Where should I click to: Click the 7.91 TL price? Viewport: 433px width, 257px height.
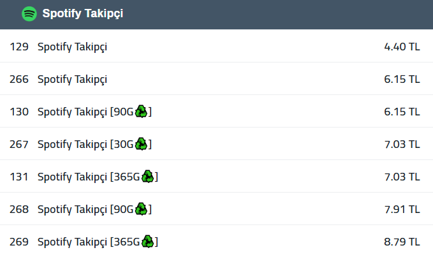[402, 209]
